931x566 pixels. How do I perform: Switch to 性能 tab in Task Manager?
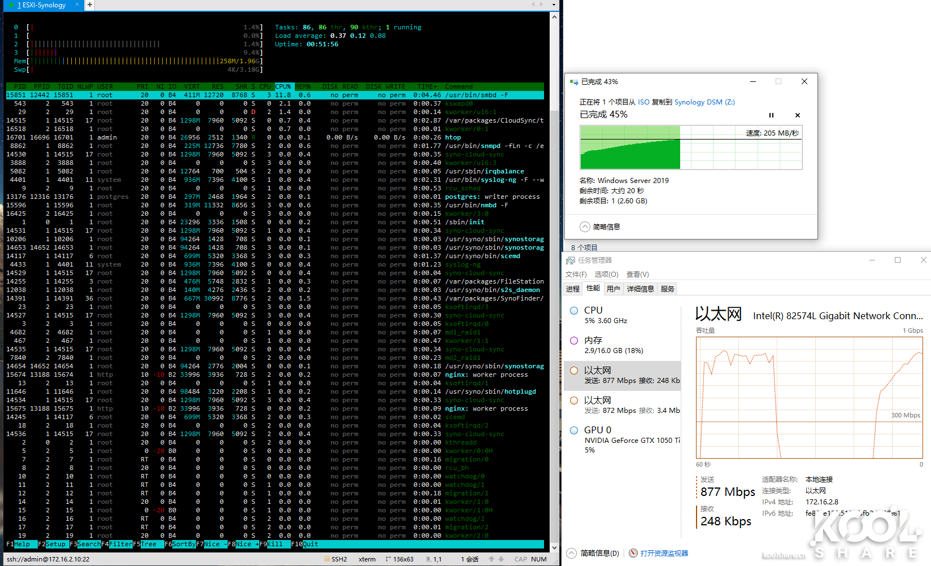tap(593, 288)
